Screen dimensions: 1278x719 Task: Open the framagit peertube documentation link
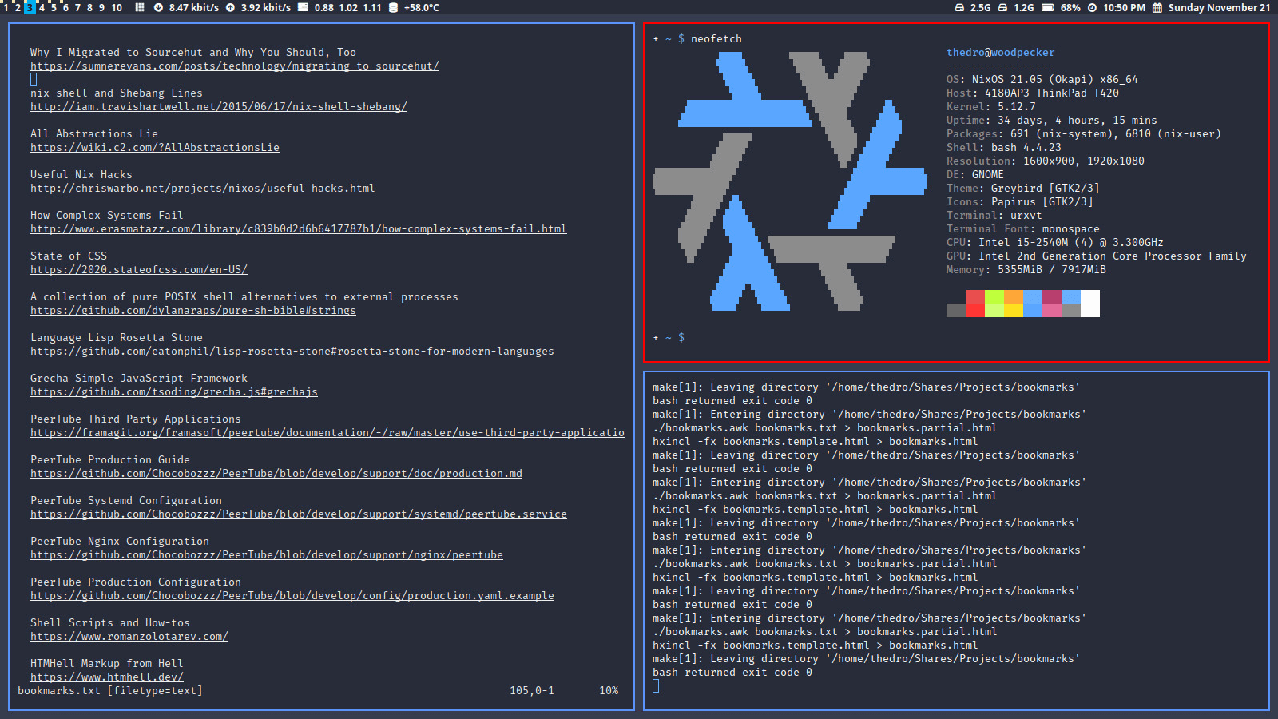tap(327, 433)
